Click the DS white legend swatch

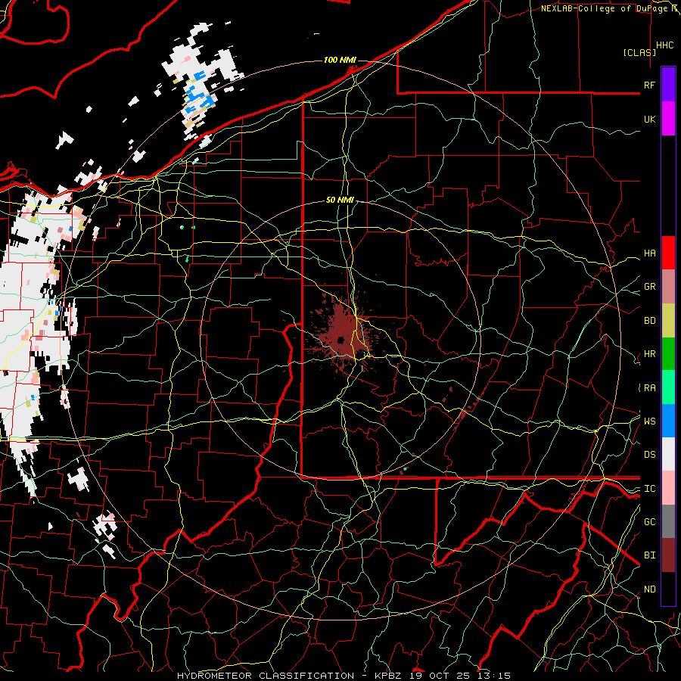pyautogui.click(x=668, y=454)
